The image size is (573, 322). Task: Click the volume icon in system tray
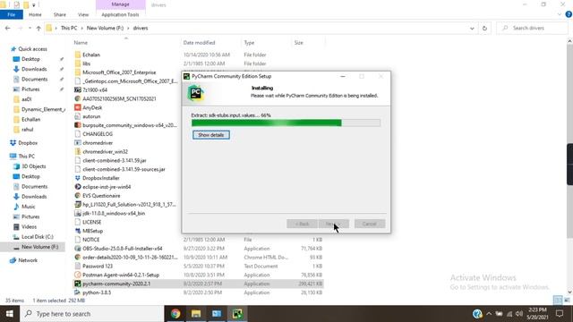[519, 314]
